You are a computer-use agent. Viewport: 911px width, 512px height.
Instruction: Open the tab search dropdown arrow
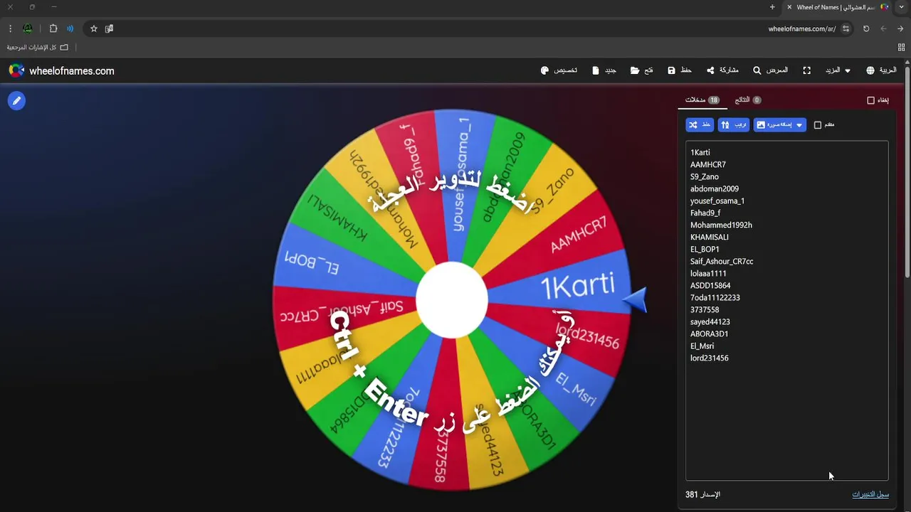(902, 7)
